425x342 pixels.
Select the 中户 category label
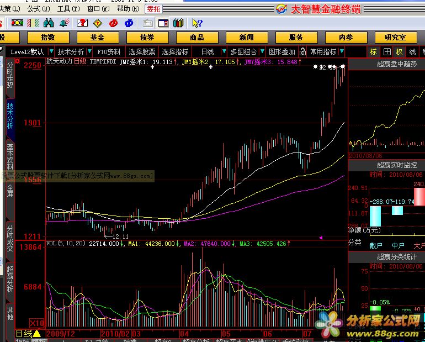point(398,246)
